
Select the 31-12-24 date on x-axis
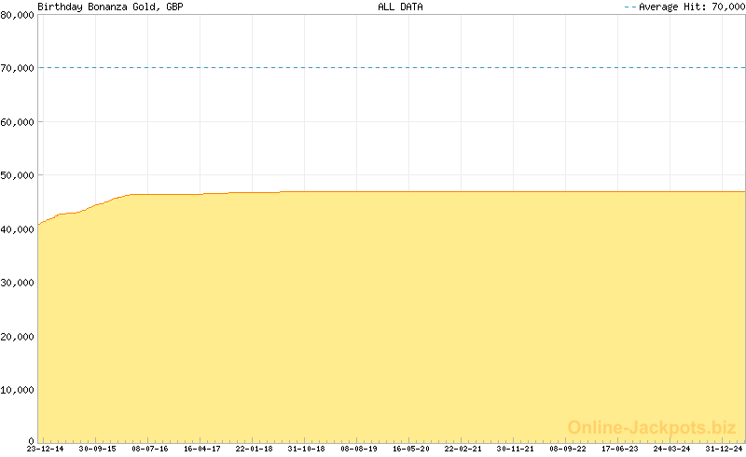725,449
